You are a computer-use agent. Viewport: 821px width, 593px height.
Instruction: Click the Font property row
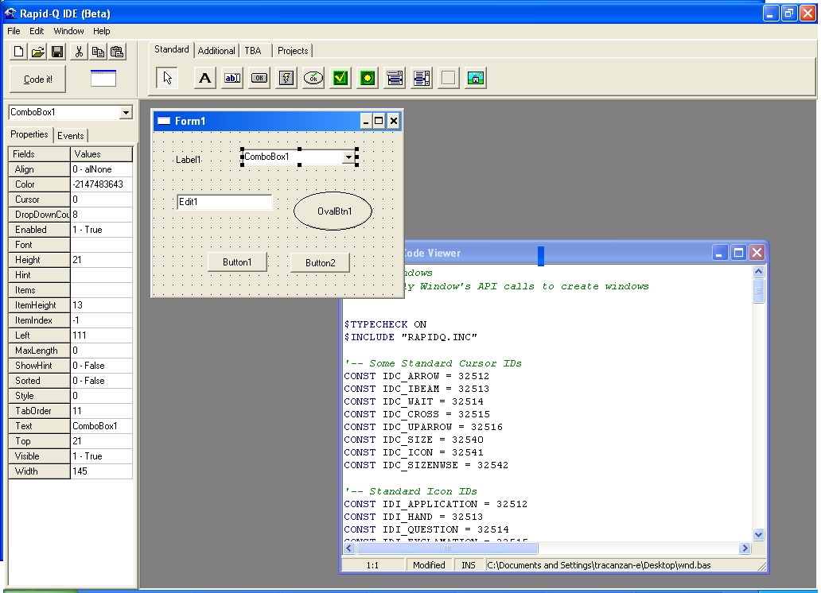(71, 244)
